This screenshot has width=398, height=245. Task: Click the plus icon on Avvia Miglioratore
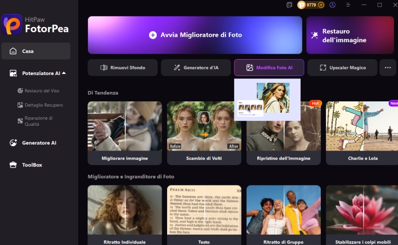click(x=153, y=35)
